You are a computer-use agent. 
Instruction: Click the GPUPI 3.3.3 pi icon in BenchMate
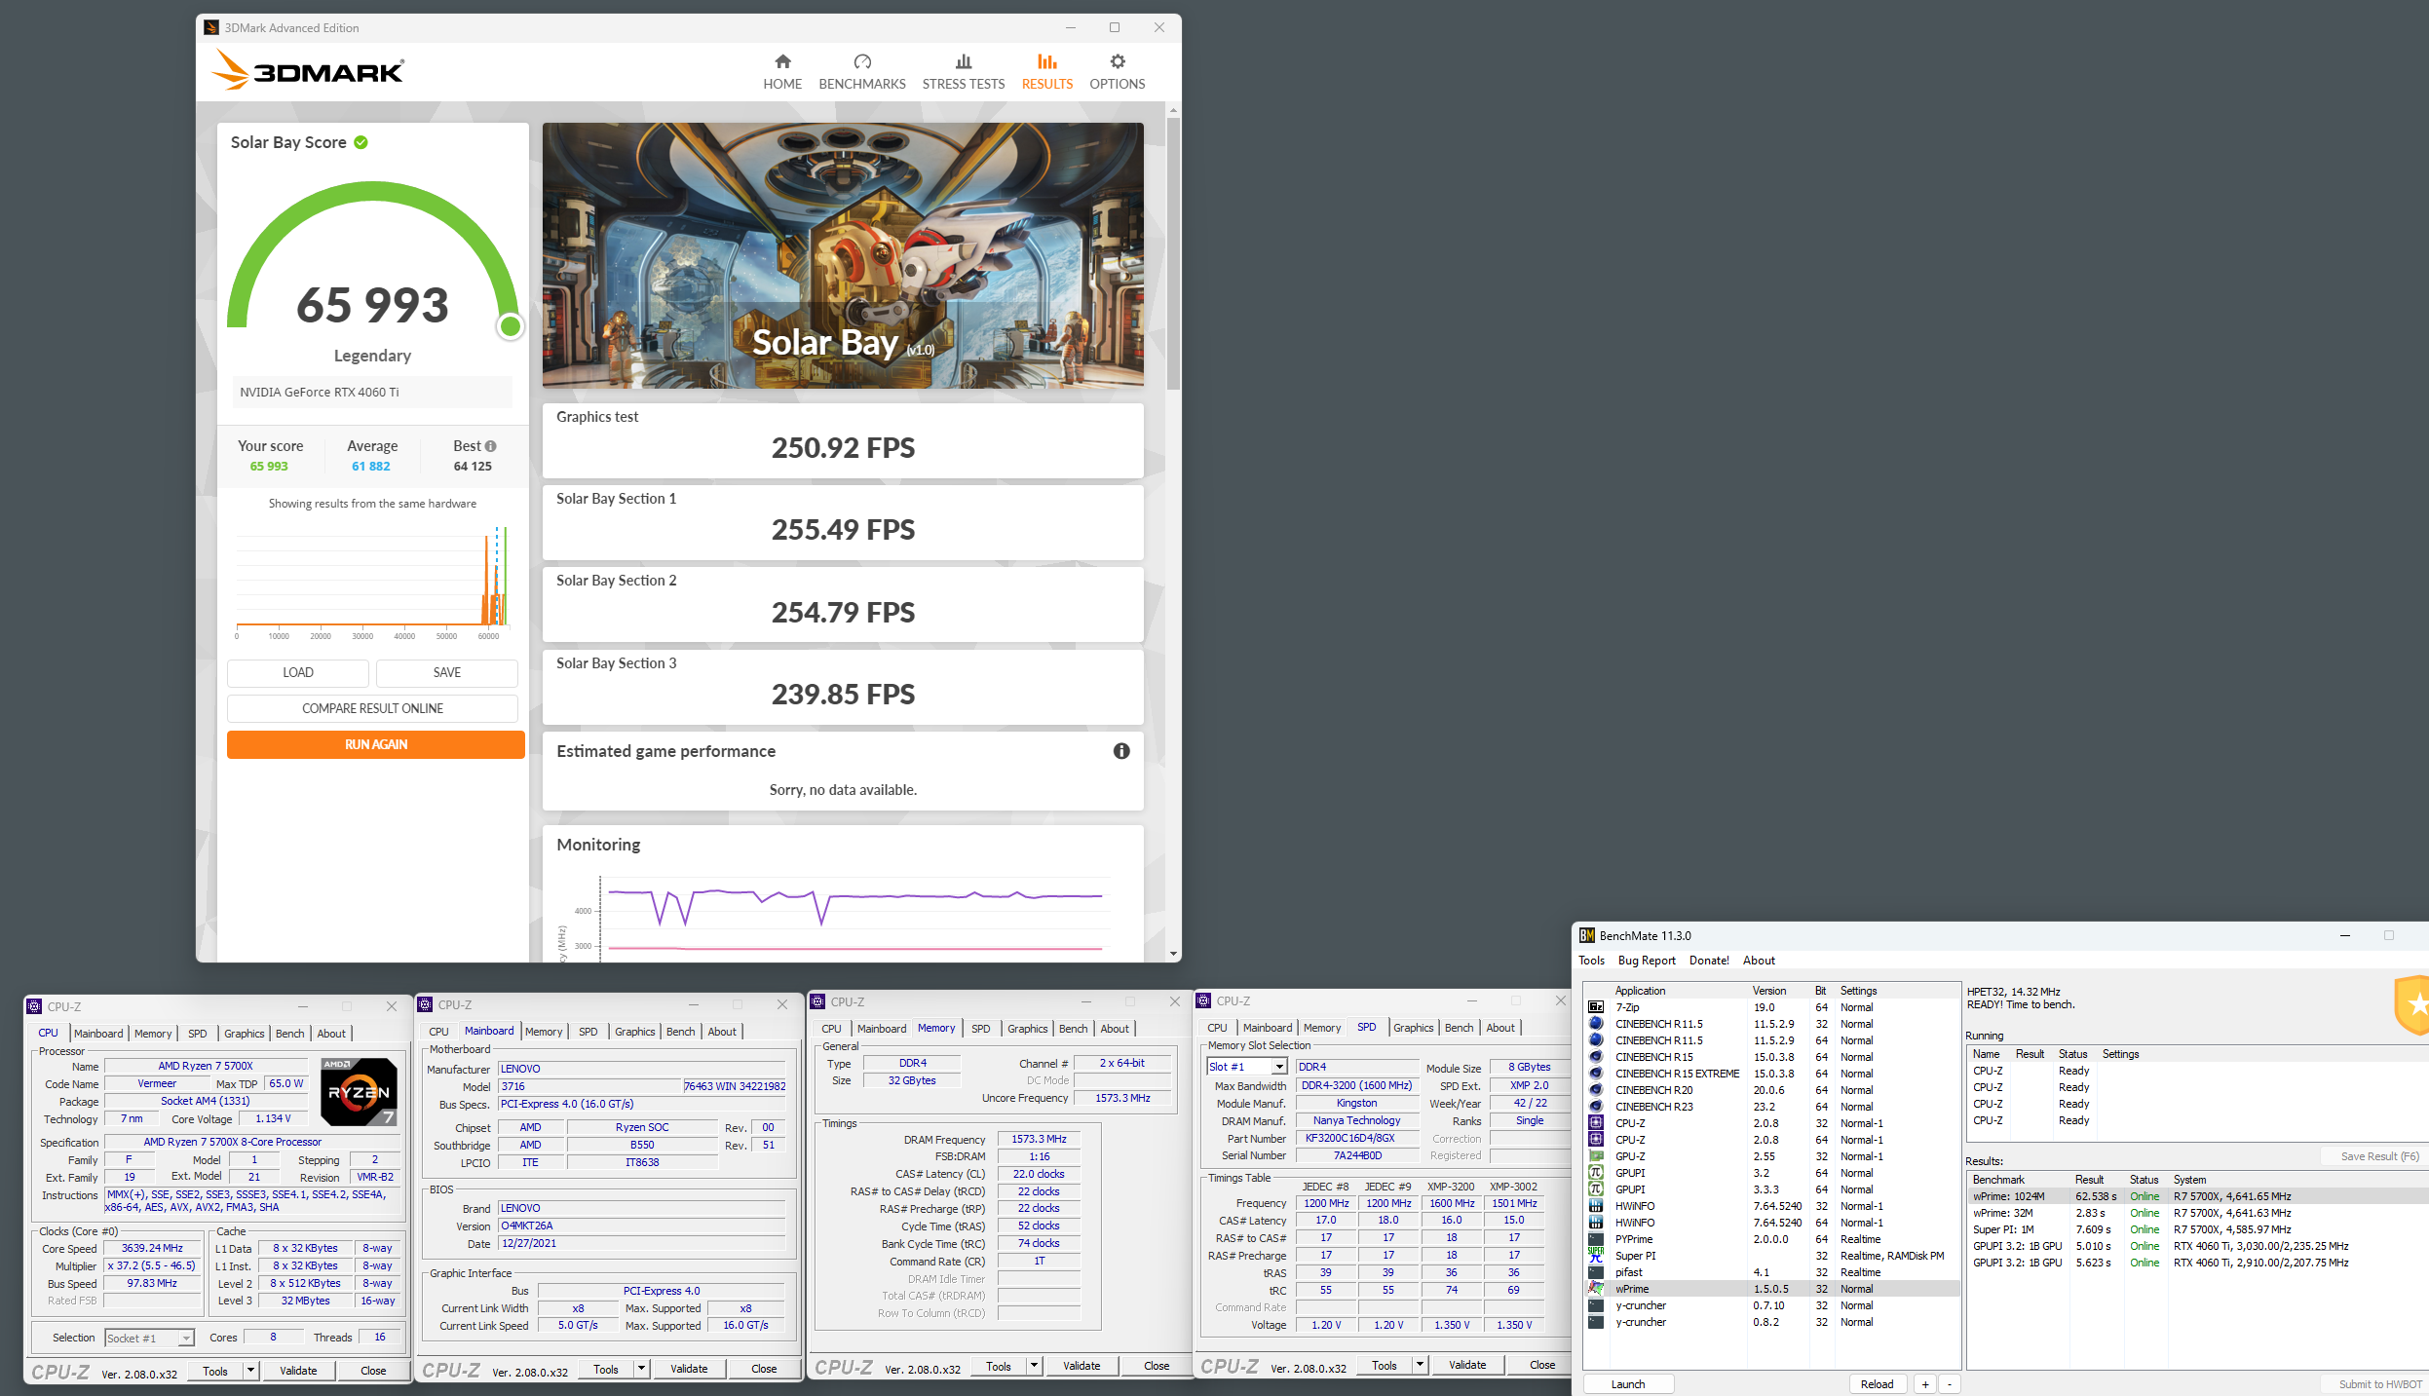1596,1189
